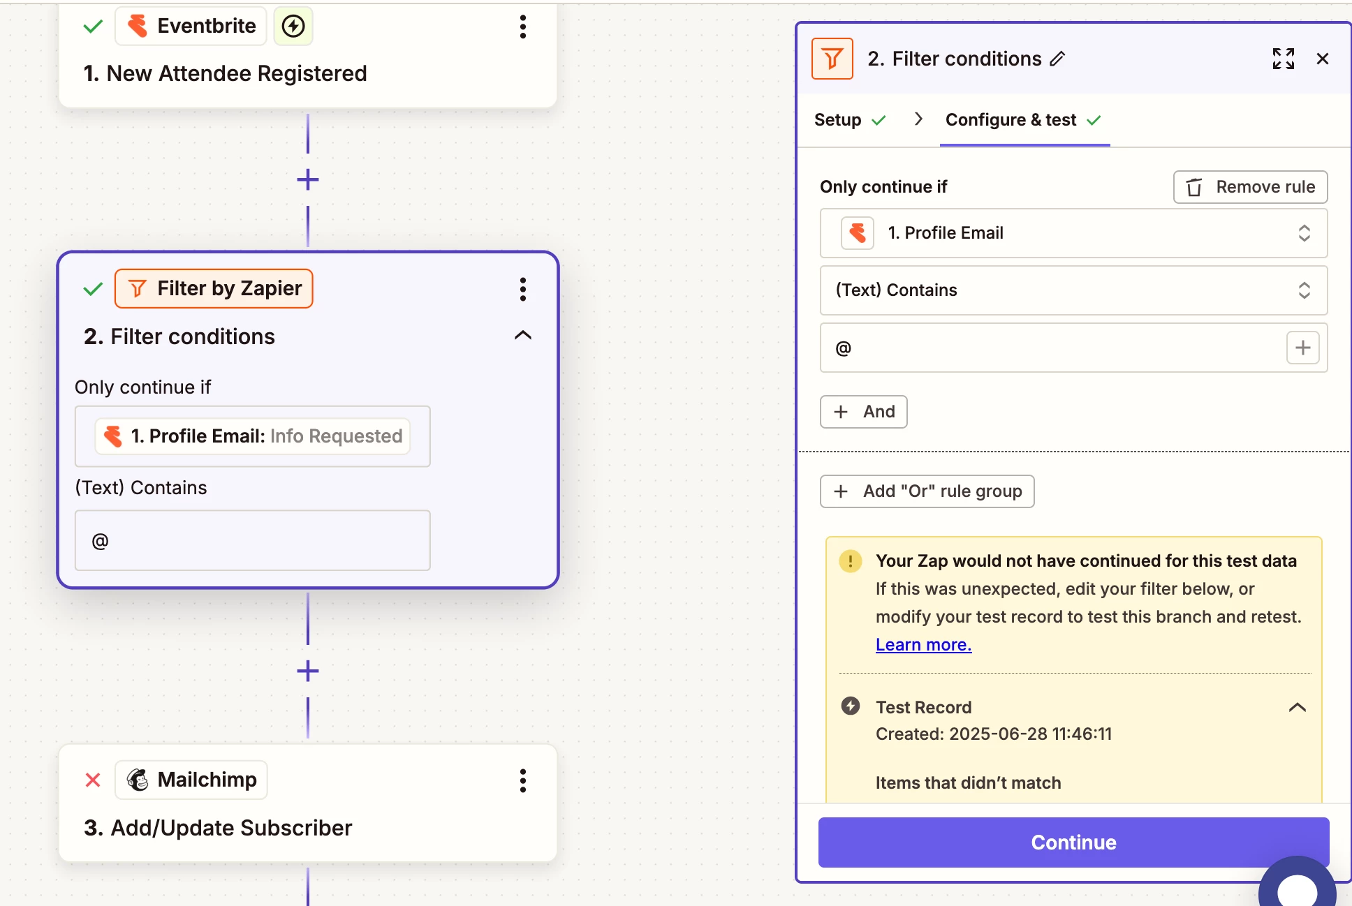Click the Test Record lightning icon
1352x906 pixels.
[851, 706]
